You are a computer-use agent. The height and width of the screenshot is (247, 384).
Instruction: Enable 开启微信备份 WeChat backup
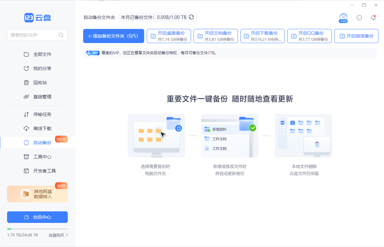pos(356,36)
